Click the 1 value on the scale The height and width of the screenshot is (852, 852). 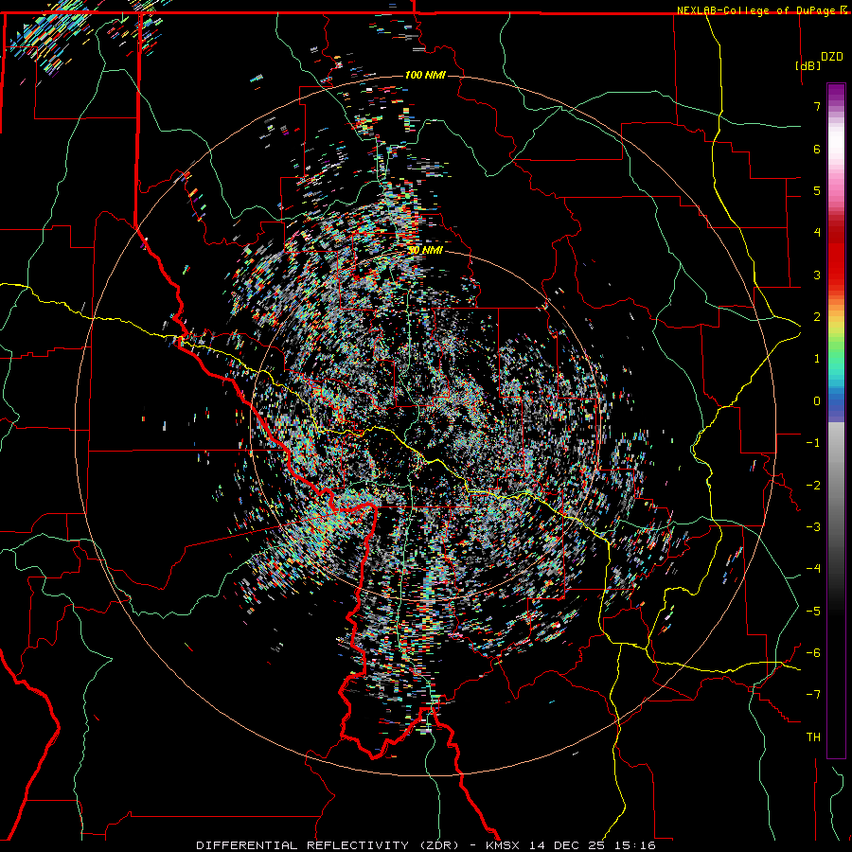tap(817, 359)
